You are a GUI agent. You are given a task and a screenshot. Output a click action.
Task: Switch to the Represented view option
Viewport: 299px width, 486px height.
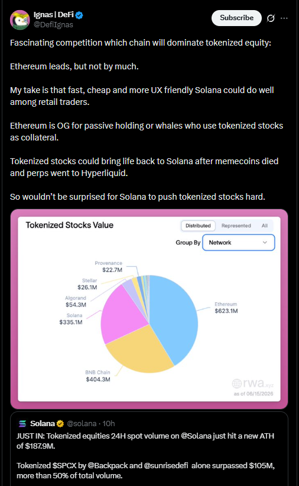pos(236,226)
